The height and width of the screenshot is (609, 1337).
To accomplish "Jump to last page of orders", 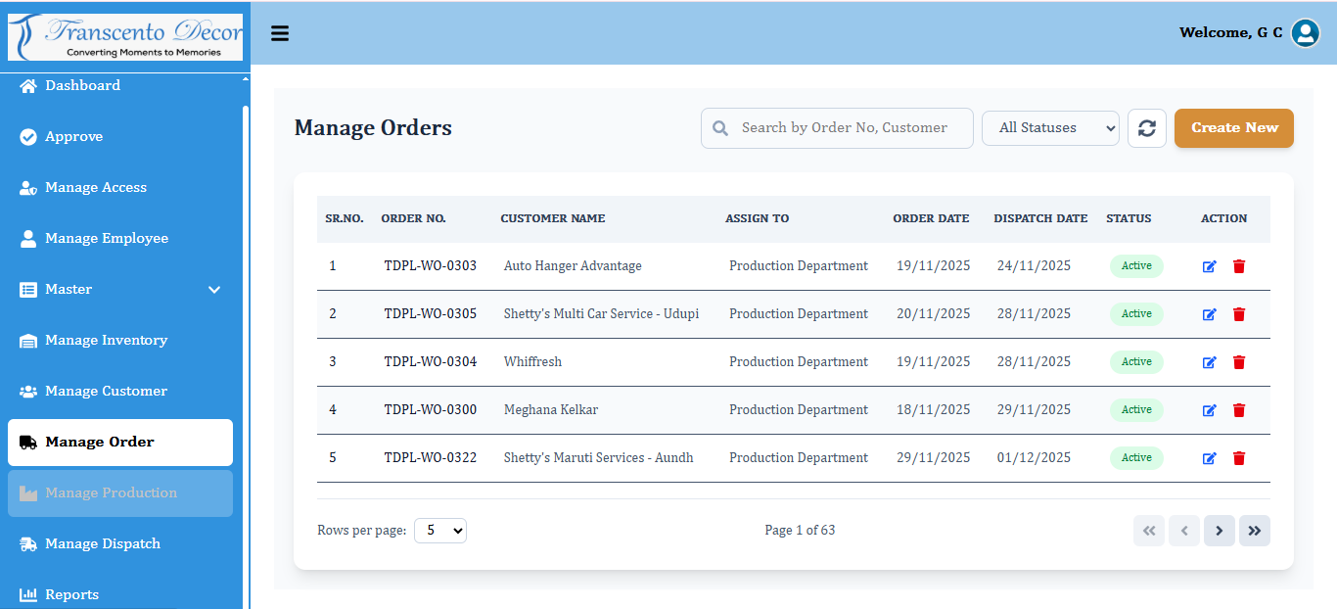I will pyautogui.click(x=1254, y=531).
